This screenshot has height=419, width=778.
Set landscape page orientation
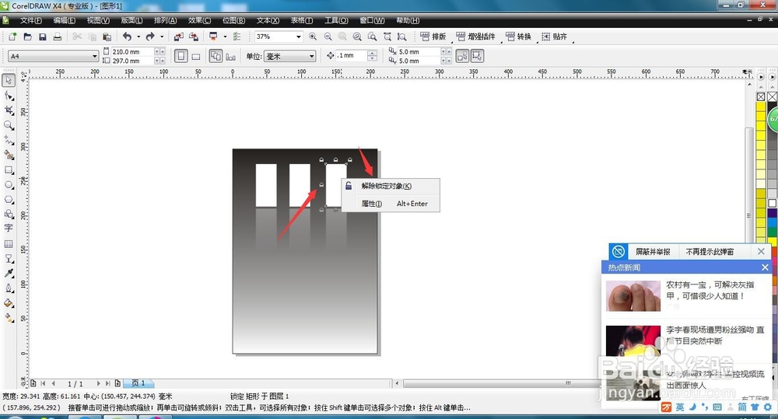pyautogui.click(x=196, y=57)
